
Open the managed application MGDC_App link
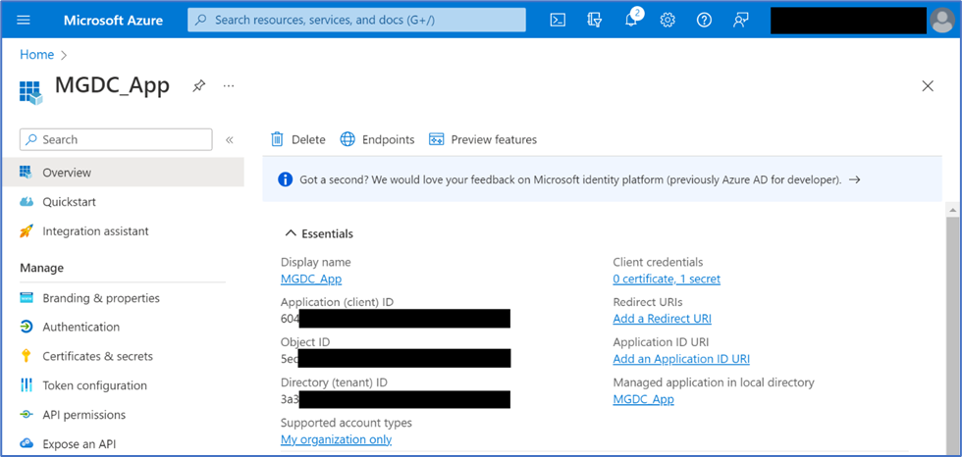click(x=644, y=399)
